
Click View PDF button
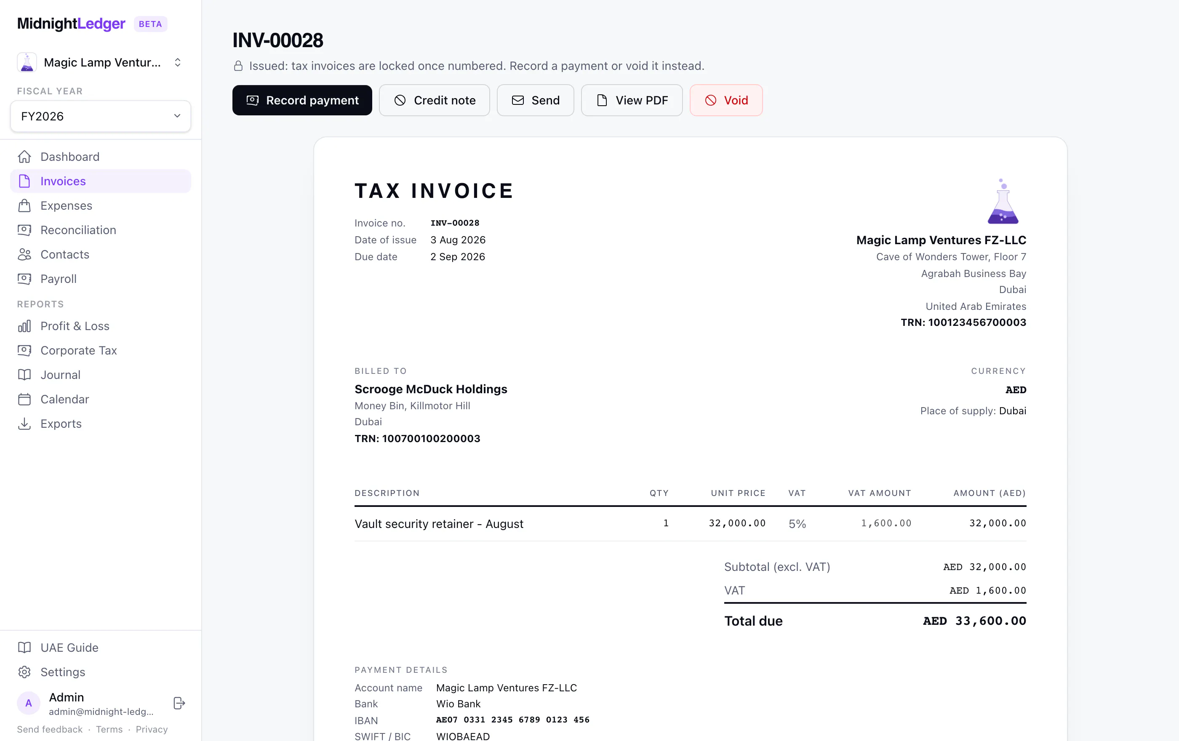pyautogui.click(x=632, y=100)
